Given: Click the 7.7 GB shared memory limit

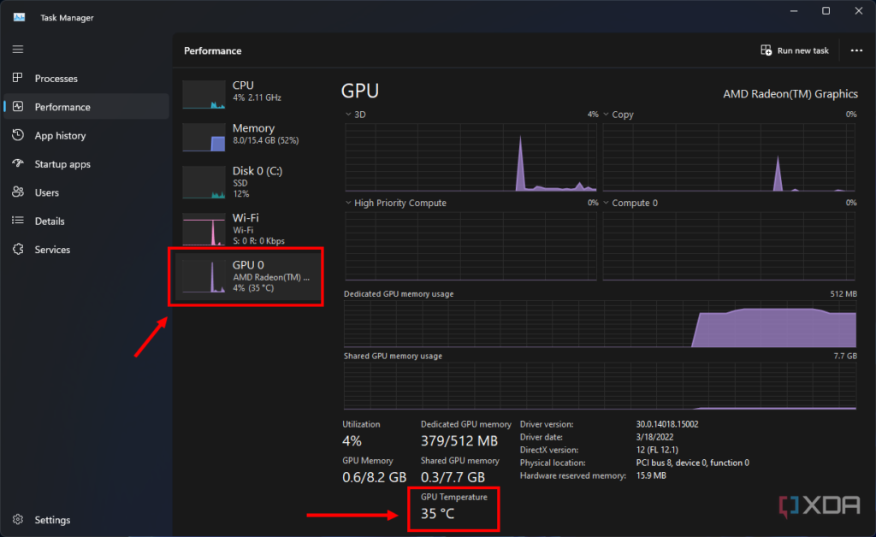Looking at the screenshot, I should coord(845,356).
